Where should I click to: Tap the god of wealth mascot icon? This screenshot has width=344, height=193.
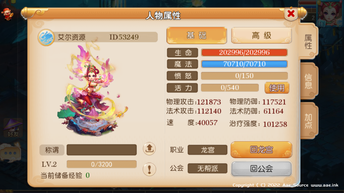[x=7, y=14]
